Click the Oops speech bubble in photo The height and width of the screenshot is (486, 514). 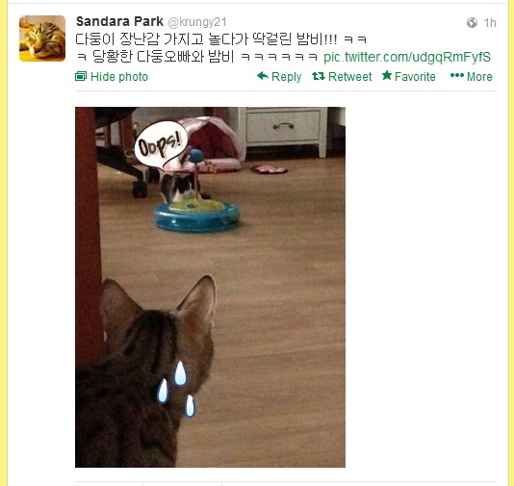[x=161, y=144]
